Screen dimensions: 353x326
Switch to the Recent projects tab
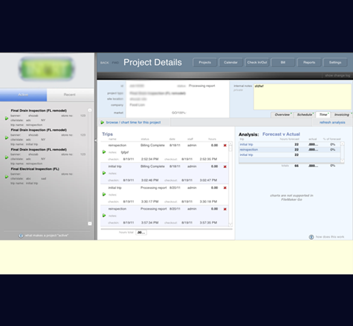tap(70, 95)
